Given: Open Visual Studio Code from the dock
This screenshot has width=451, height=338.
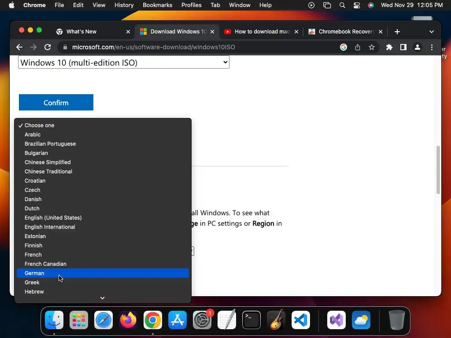Looking at the screenshot, I should pos(300,320).
